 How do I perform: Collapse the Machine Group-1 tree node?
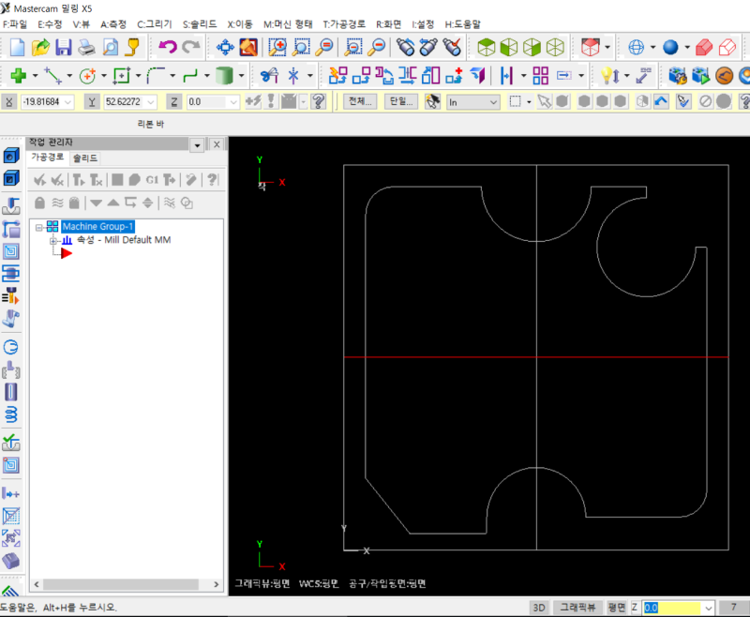pos(38,227)
